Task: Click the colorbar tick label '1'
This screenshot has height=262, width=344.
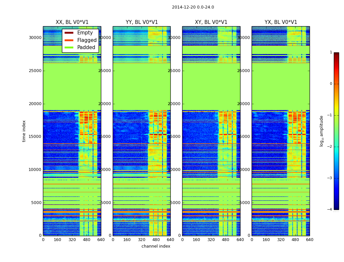Action: [x=331, y=52]
